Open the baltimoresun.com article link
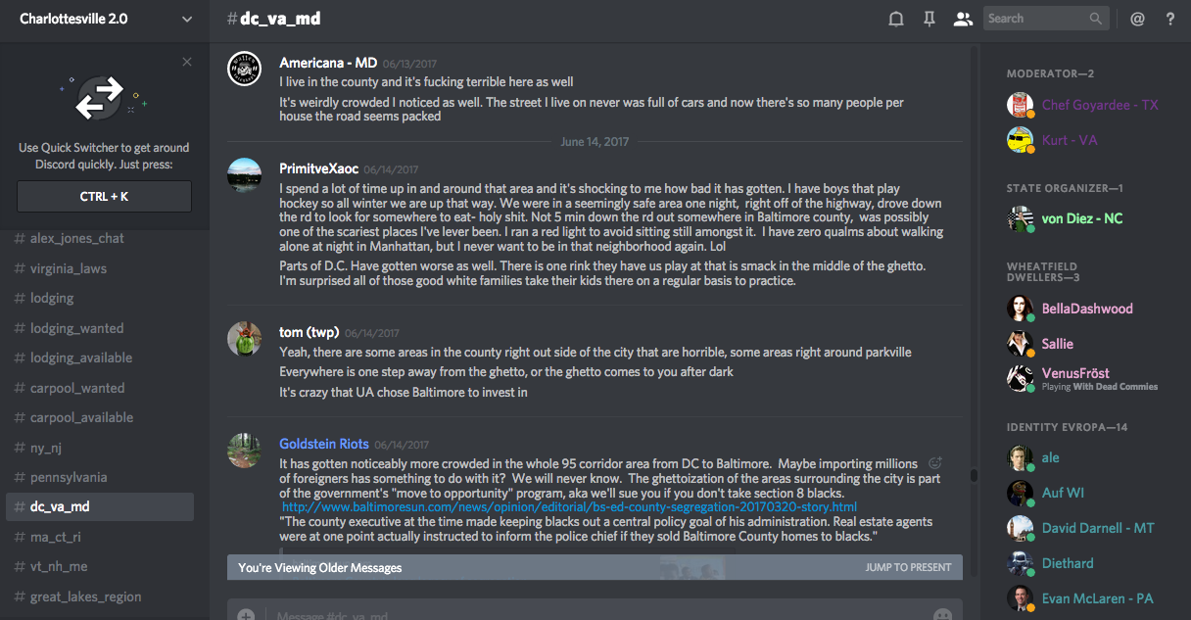This screenshot has height=620, width=1191. point(569,507)
